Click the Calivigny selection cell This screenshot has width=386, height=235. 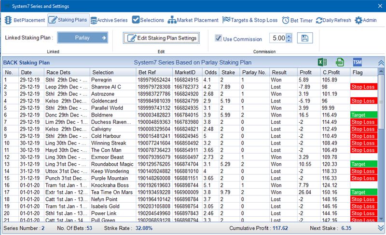[113, 129]
